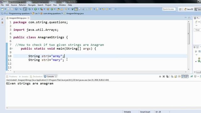This screenshot has width=201, height=113.
Task: Click the Find field in side panel
Action: pyautogui.click(x=198, y=30)
